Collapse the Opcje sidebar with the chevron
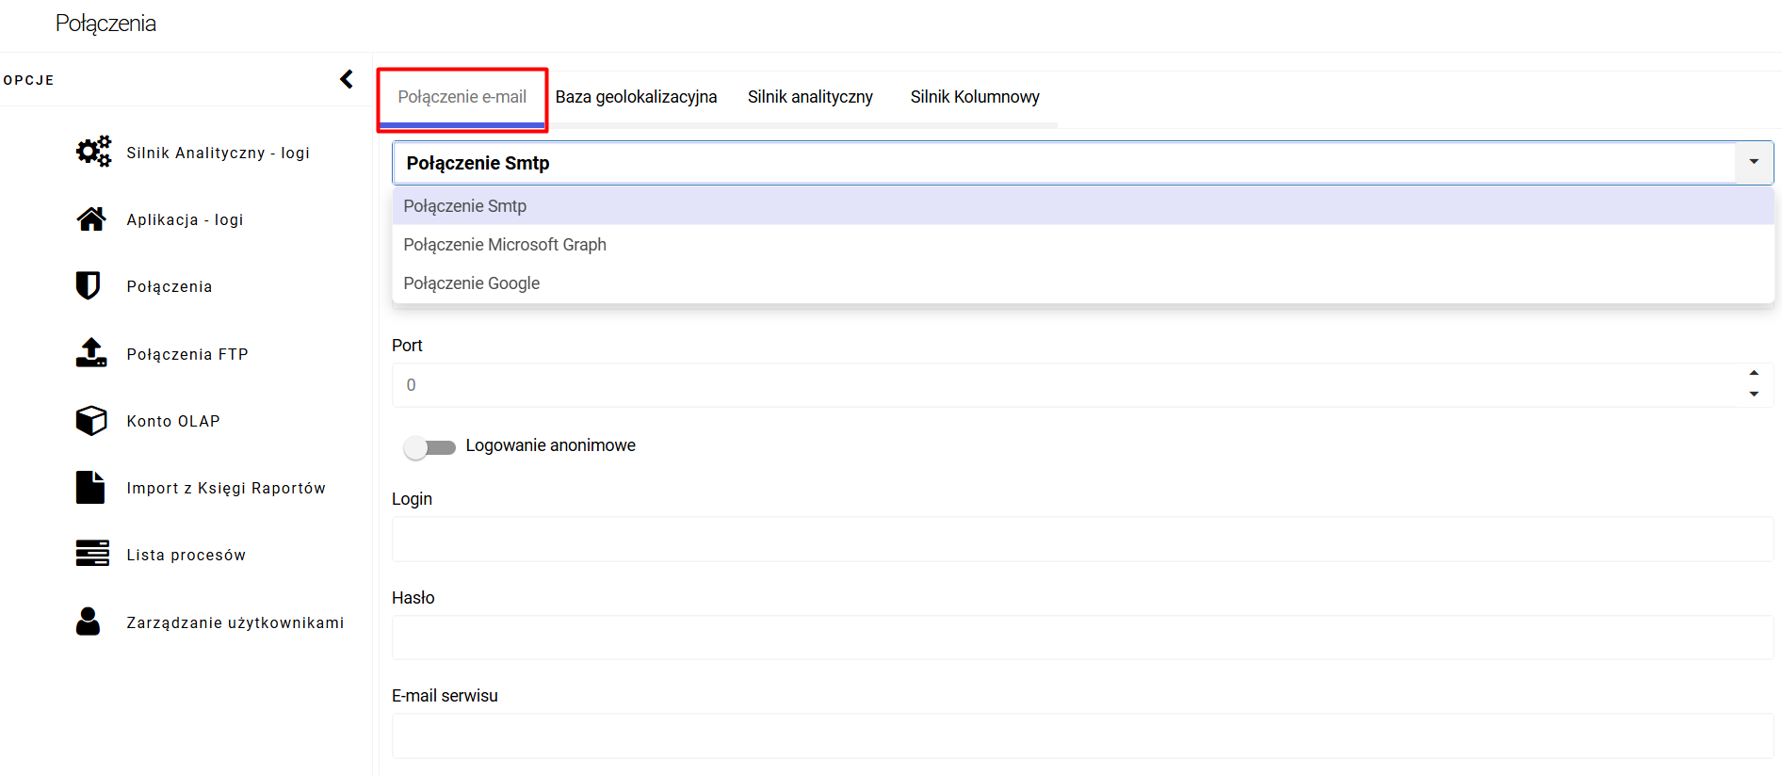This screenshot has width=1782, height=775. tap(347, 79)
